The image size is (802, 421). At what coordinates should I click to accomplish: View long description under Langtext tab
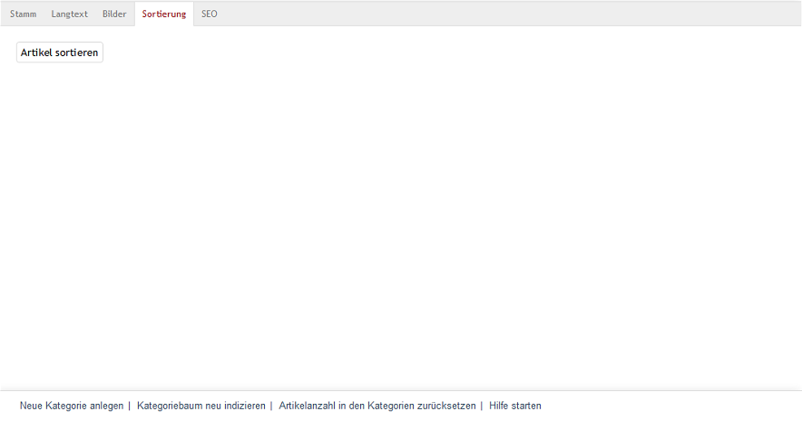(69, 14)
